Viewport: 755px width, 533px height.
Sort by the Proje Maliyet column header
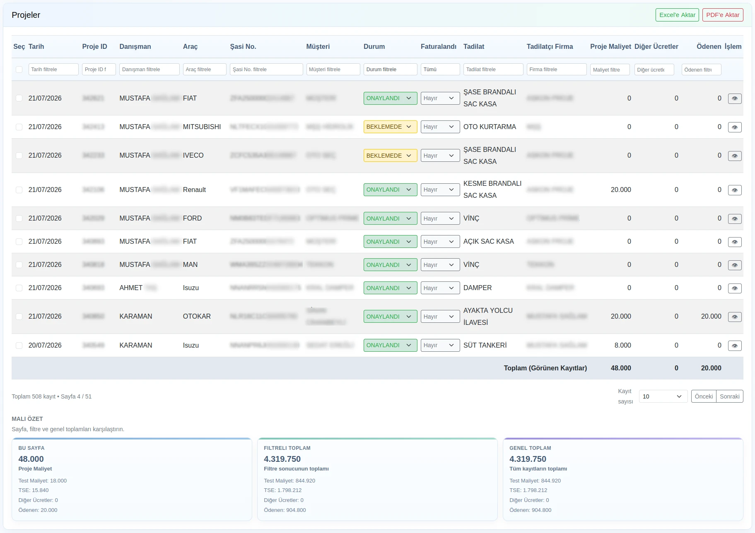click(x=610, y=47)
